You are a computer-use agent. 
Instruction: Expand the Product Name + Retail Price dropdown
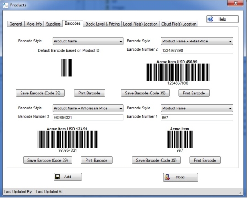pyautogui.click(x=197, y=41)
